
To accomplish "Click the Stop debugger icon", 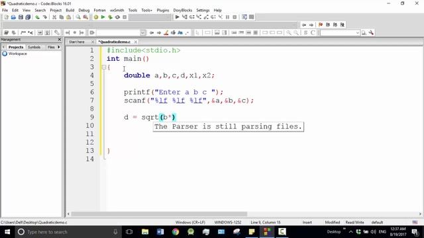I will (235, 17).
